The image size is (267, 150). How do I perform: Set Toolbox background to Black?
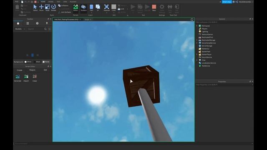pyautogui.click(x=37, y=62)
